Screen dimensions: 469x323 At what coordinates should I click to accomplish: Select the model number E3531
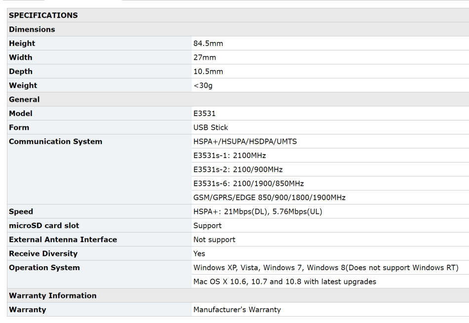coord(204,114)
